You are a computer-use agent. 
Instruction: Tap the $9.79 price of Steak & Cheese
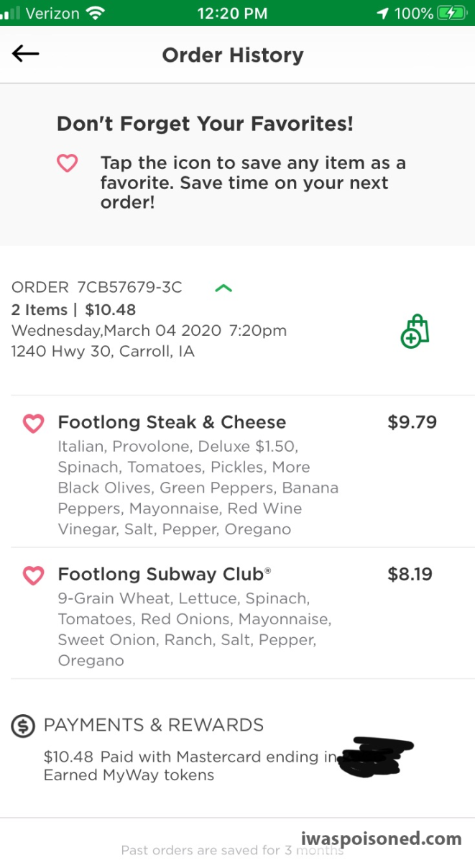(x=412, y=422)
